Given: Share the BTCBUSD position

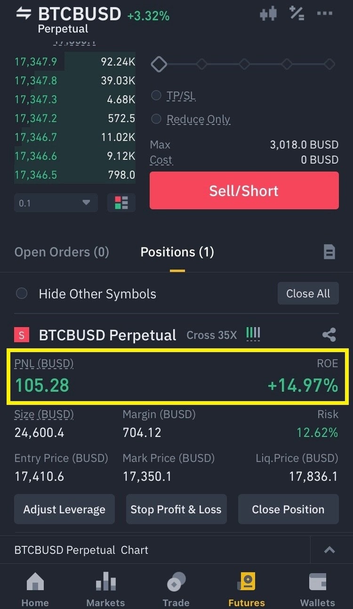Looking at the screenshot, I should click(329, 335).
